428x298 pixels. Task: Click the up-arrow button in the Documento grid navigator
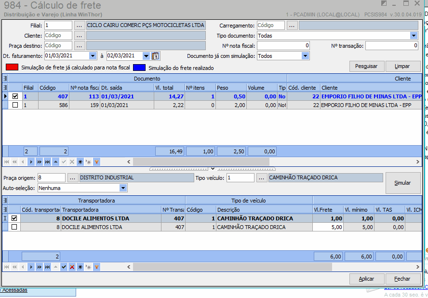pyautogui.click(x=56, y=162)
